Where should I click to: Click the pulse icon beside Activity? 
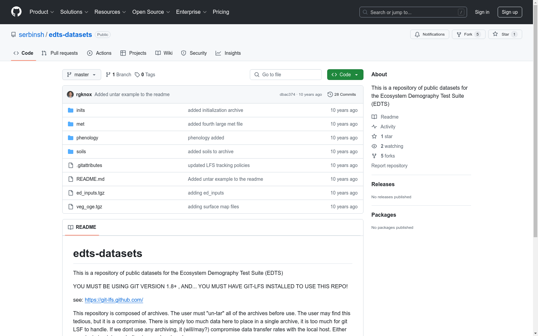pyautogui.click(x=374, y=127)
